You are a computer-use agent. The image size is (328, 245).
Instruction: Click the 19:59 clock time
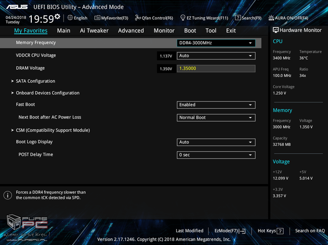coord(41,19)
